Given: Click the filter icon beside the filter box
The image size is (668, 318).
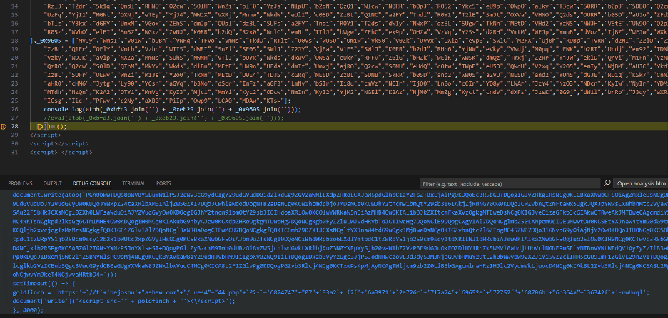Looking at the screenshot, I should 607,183.
